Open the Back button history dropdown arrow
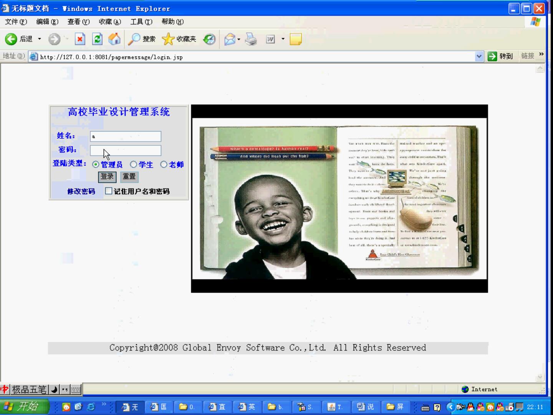Screen dimensions: 553x415 pos(39,39)
